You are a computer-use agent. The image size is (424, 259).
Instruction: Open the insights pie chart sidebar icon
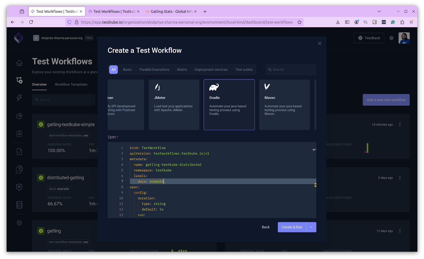pyautogui.click(x=19, y=116)
